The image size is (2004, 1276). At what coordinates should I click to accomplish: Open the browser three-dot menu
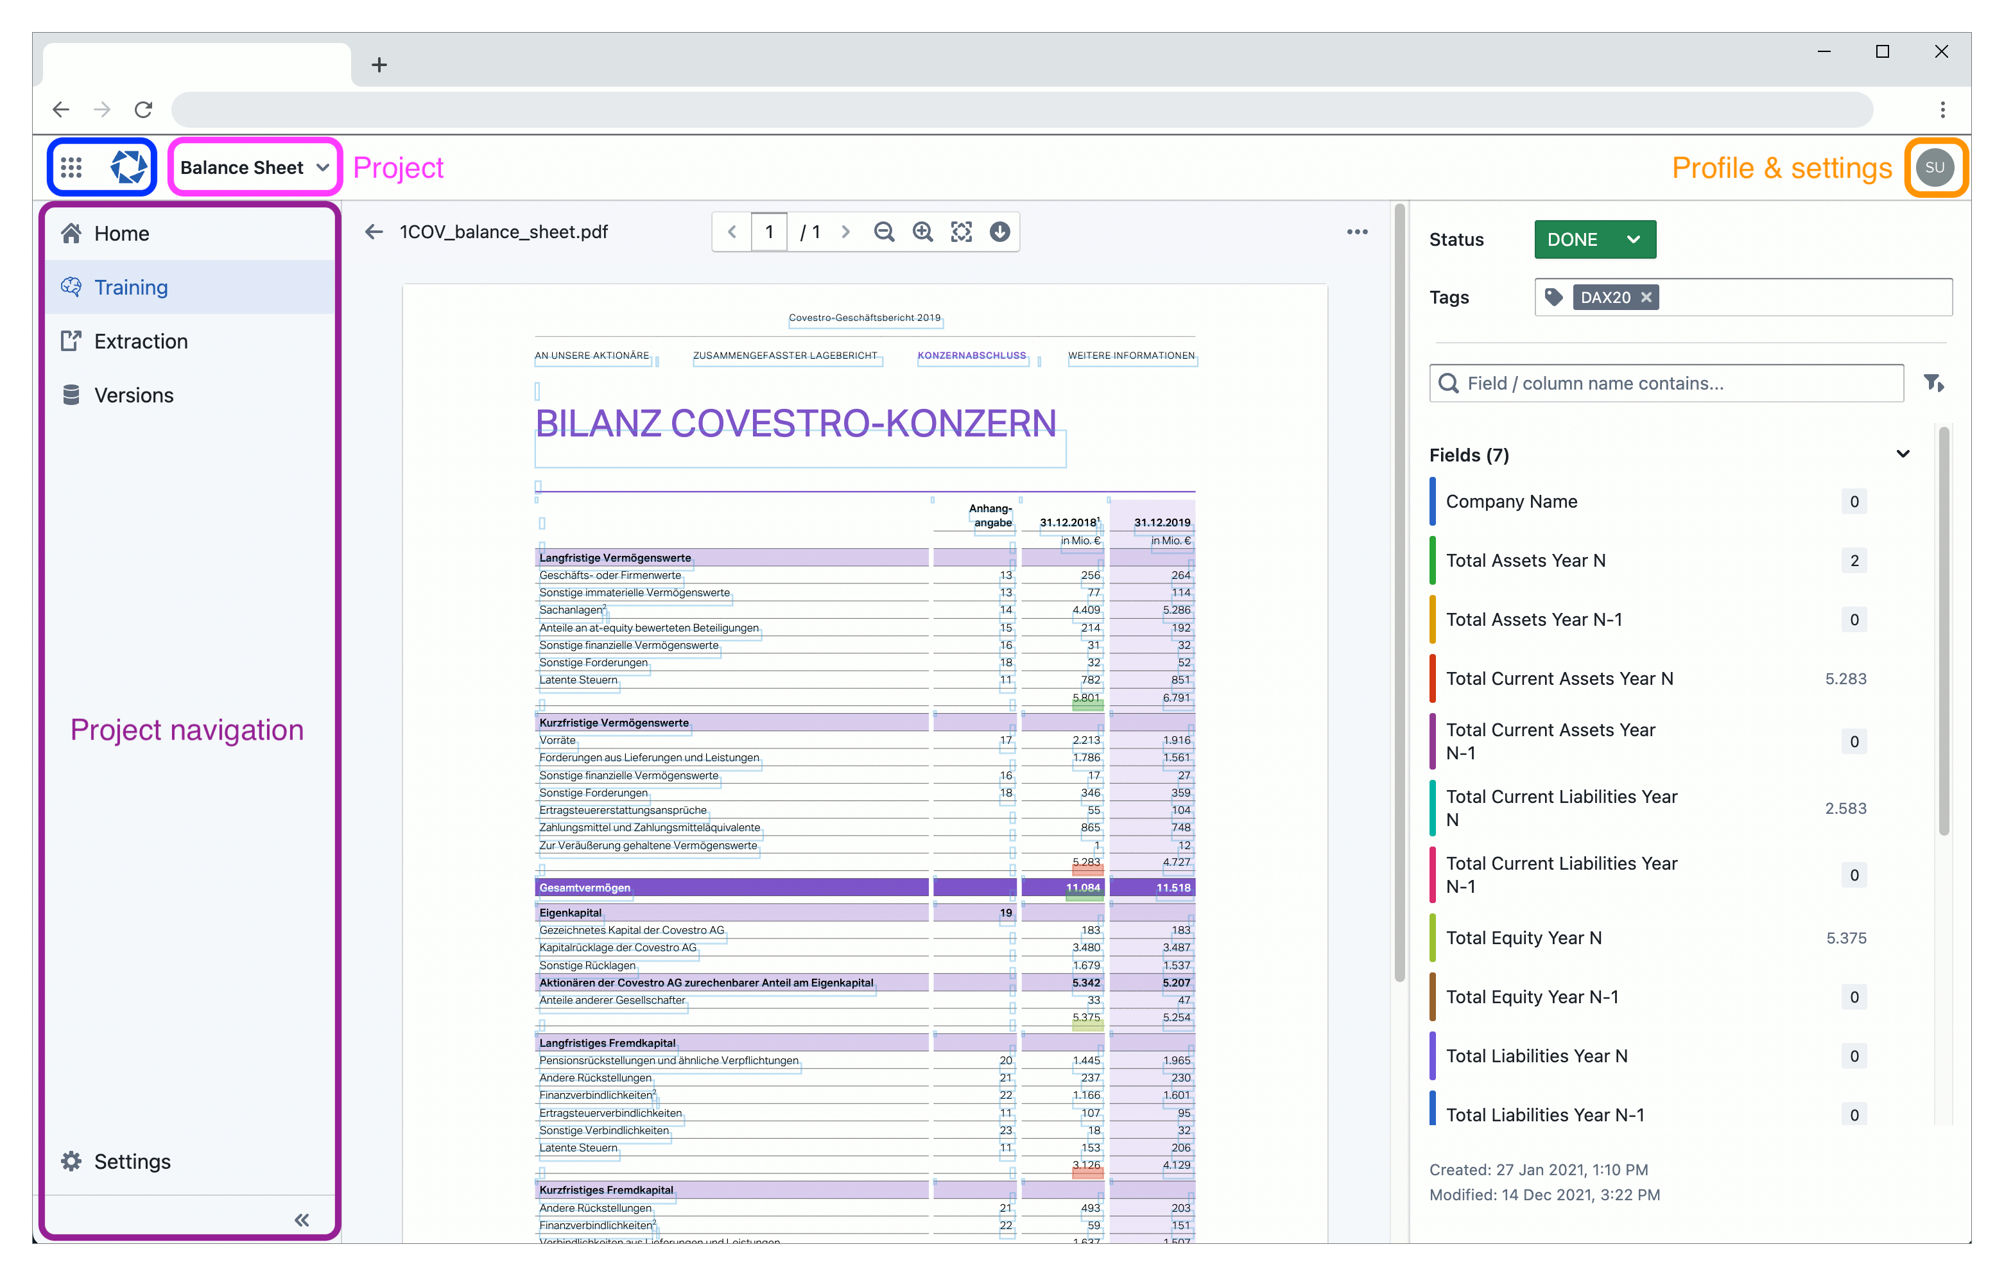tap(1942, 110)
